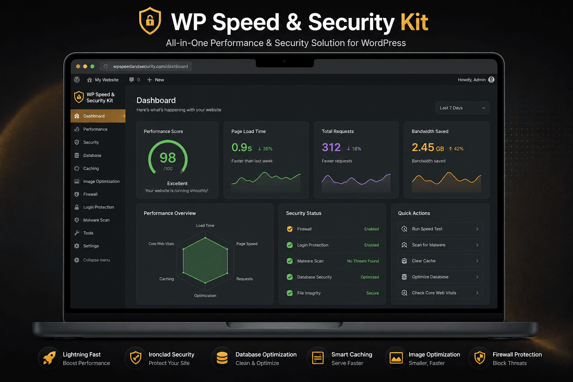Click the Smart Caching document icon
The height and width of the screenshot is (382, 573).
(318, 358)
